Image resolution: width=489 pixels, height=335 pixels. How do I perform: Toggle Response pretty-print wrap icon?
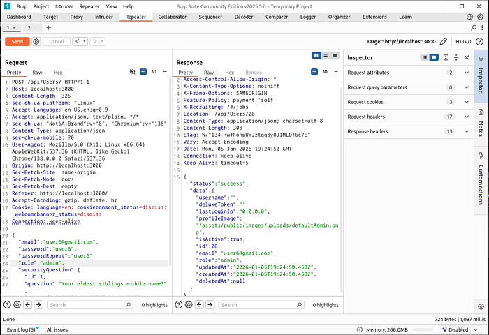pyautogui.click(x=314, y=72)
